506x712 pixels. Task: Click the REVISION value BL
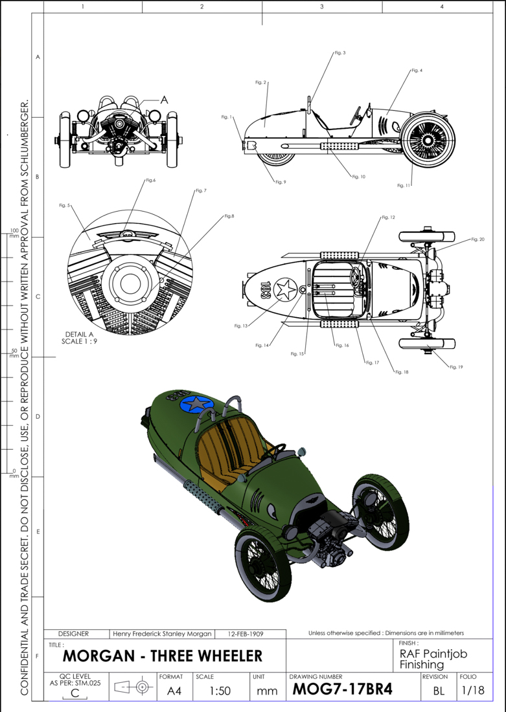coord(439,691)
